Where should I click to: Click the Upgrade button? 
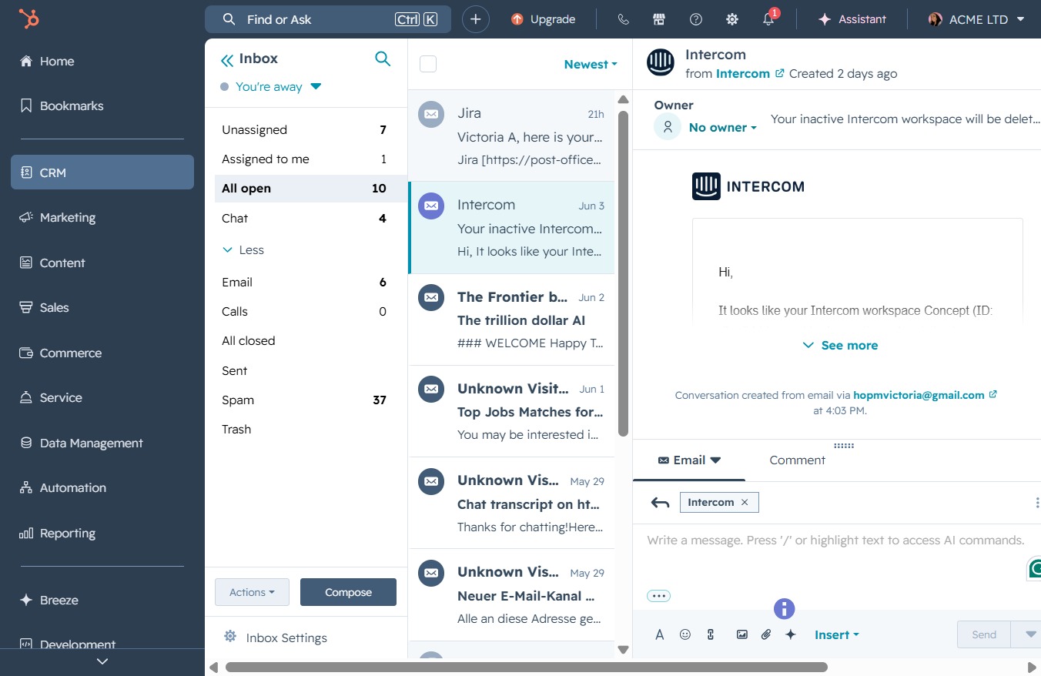click(543, 19)
